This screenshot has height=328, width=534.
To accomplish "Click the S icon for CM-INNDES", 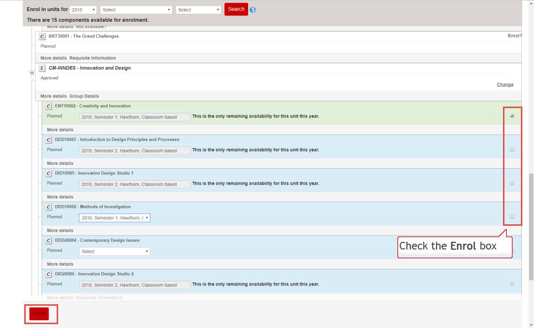I will (x=42, y=68).
